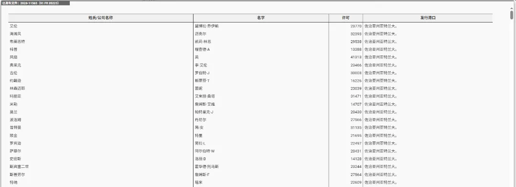Click the first name 罗伯特·J

pos(202,73)
